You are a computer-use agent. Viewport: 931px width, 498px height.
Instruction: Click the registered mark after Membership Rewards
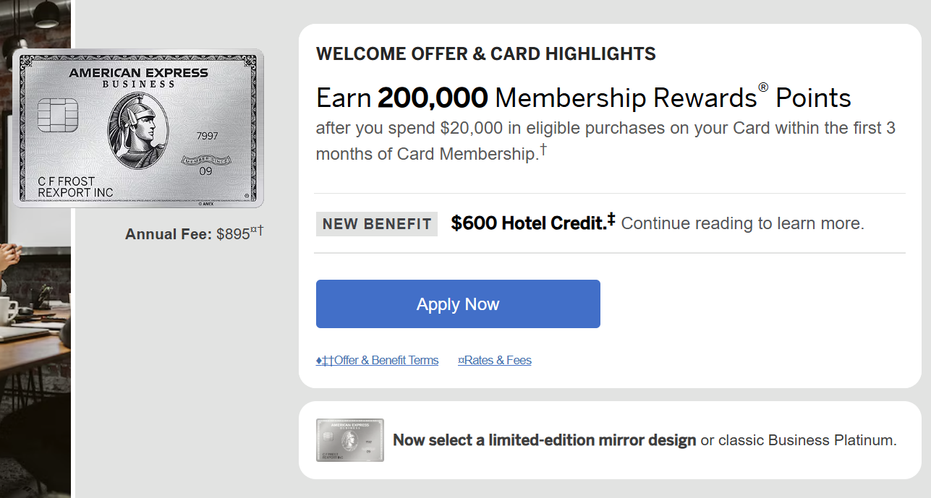pos(763,87)
